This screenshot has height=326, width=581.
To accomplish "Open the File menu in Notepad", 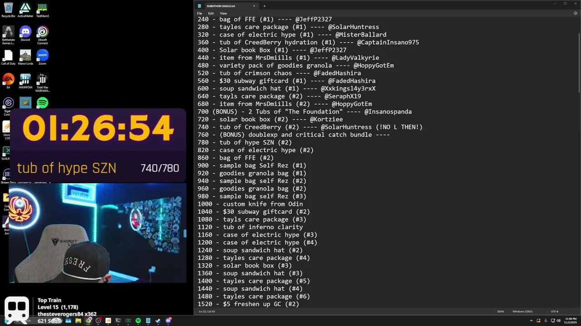I will click(200, 14).
